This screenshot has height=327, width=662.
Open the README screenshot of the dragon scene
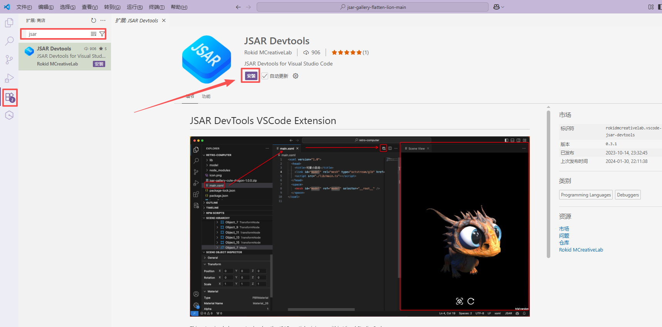[x=360, y=226]
